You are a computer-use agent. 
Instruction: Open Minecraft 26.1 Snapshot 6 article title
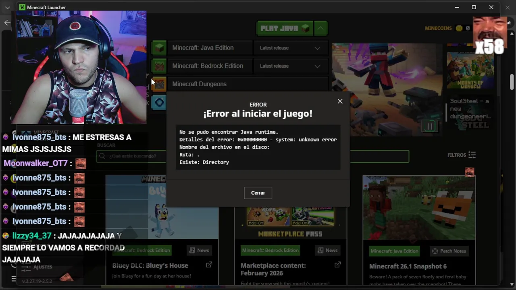pyautogui.click(x=408, y=266)
